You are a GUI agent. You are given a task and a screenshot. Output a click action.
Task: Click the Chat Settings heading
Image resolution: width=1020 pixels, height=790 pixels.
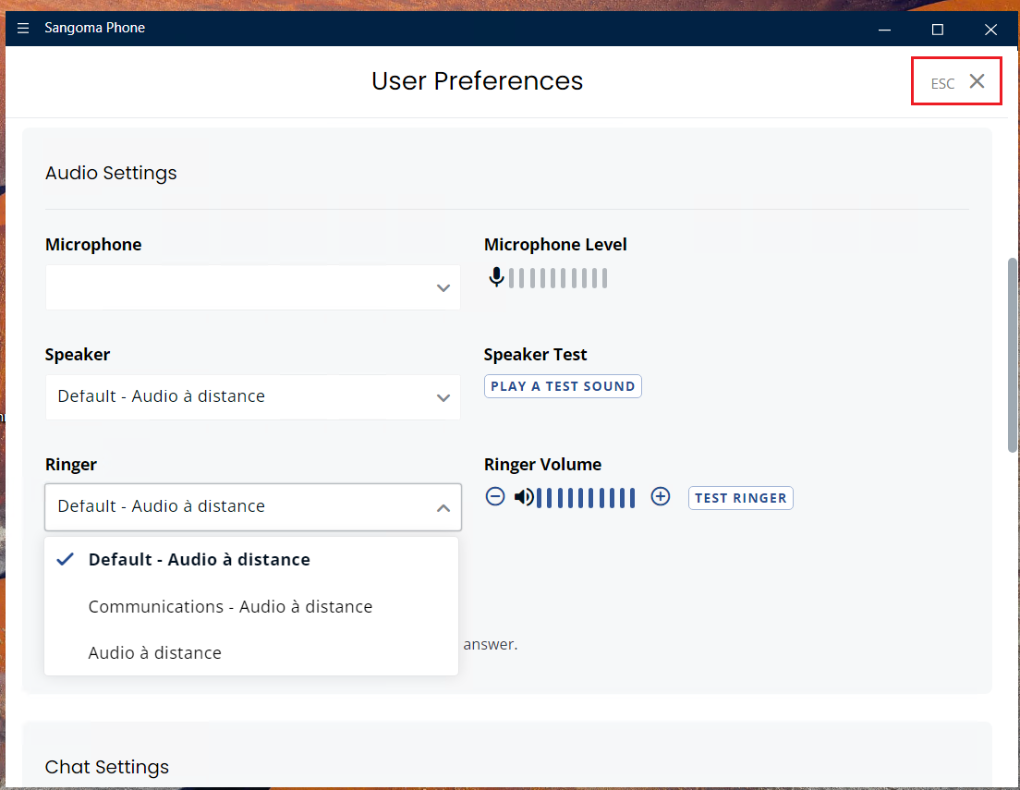coord(106,767)
